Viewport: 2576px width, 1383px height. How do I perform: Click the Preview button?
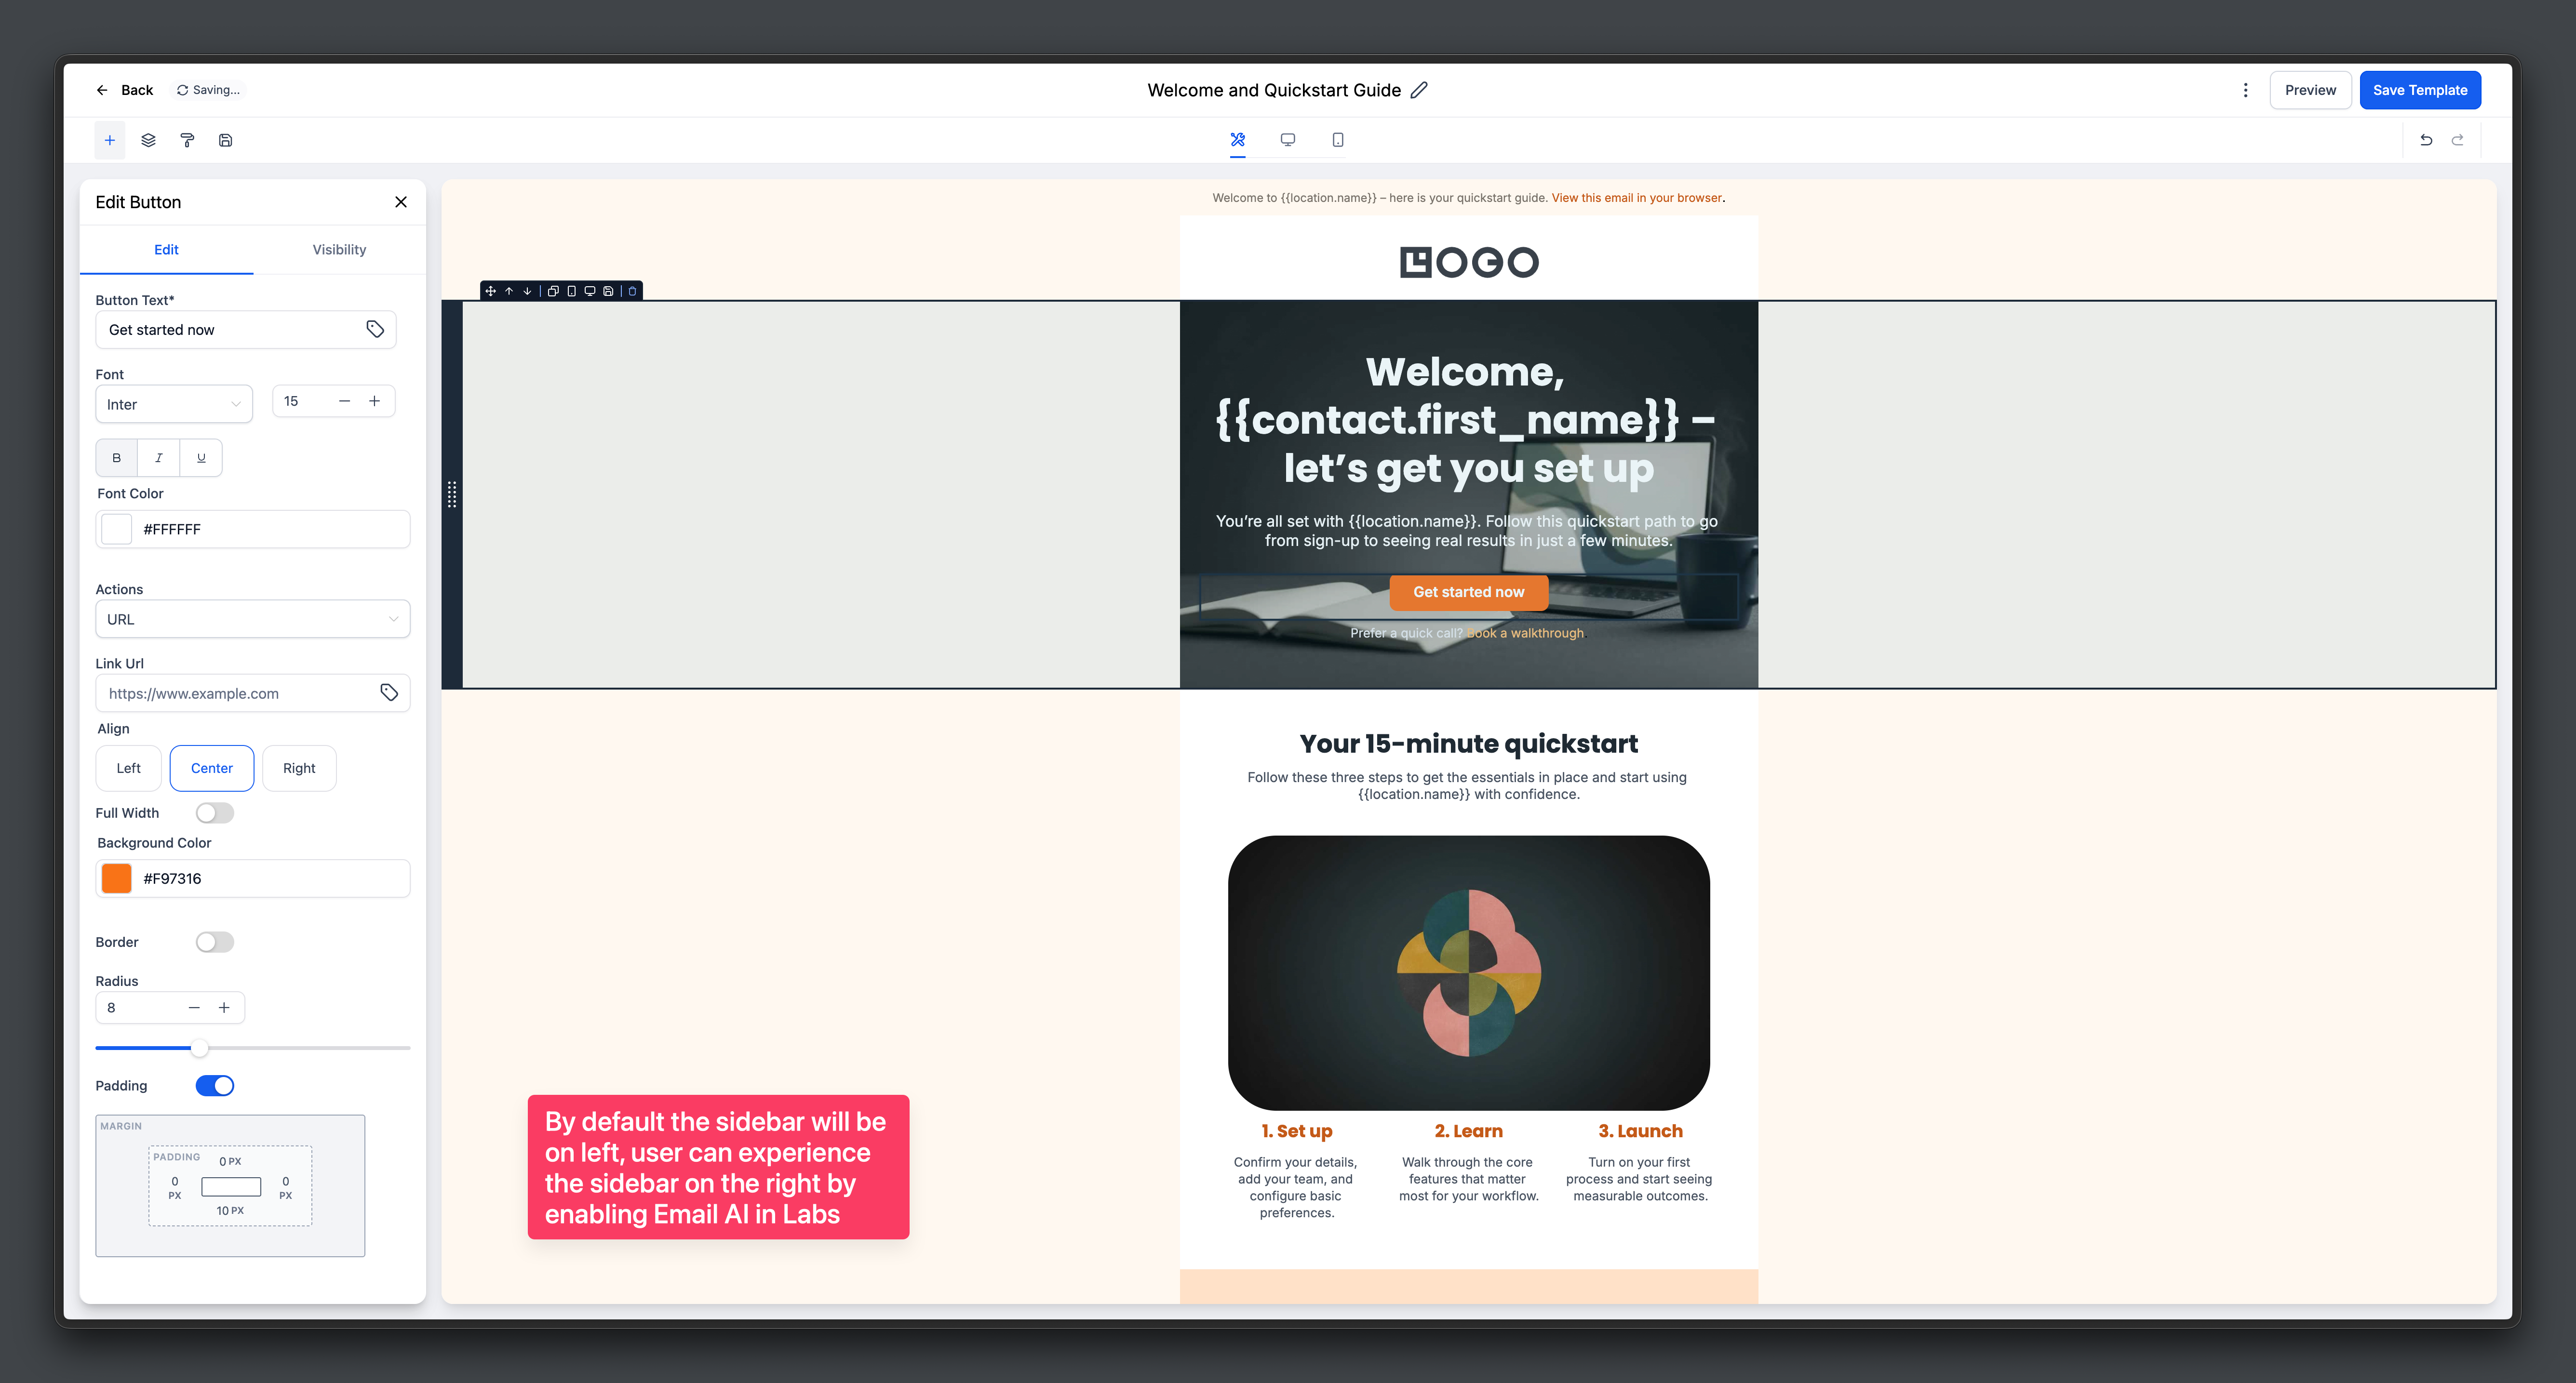tap(2310, 90)
